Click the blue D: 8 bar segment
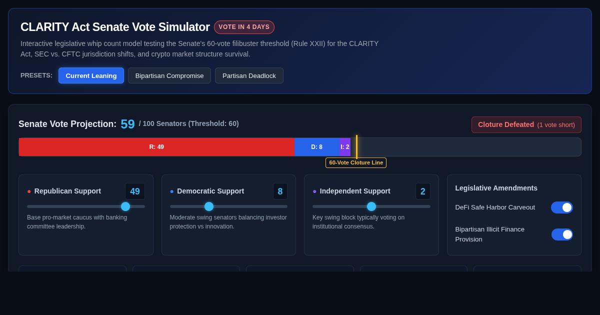The image size is (600, 315). pyautogui.click(x=317, y=147)
